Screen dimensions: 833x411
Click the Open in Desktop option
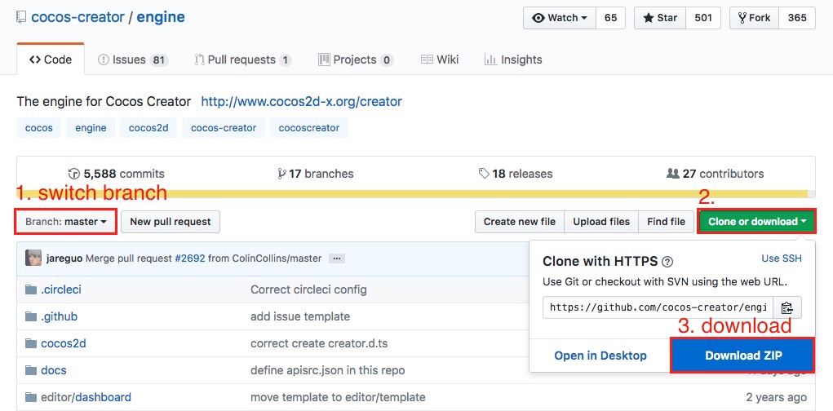pyautogui.click(x=600, y=356)
